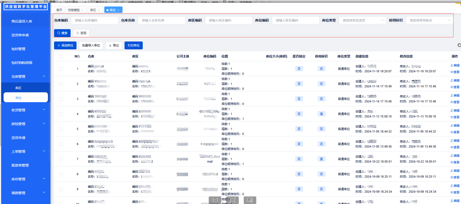The width and height of the screenshot is (461, 204).
Task: Close the 流程模型 tab using its x
Action: click(x=82, y=10)
